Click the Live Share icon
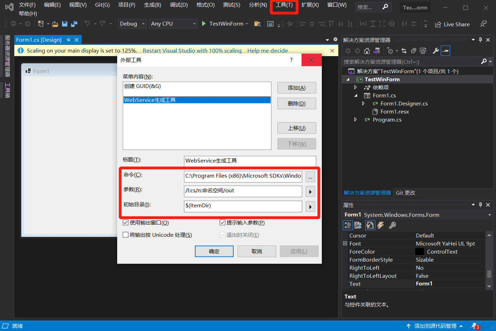496x331 pixels. click(438, 24)
